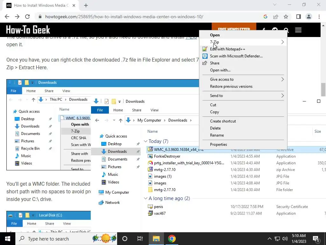
Task: Open the Chrome profile avatar
Action: [x=309, y=17]
